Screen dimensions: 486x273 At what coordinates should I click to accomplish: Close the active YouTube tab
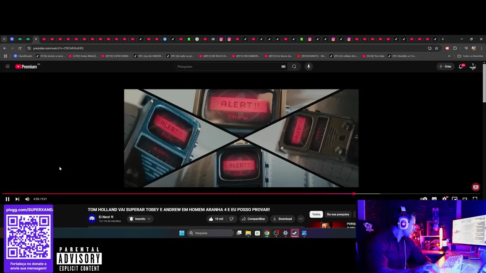pos(36,39)
